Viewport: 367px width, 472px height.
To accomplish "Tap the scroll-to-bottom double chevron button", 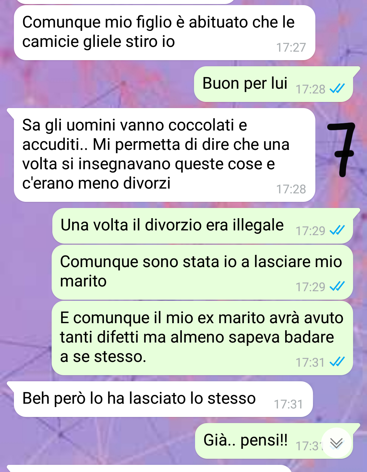I will coord(336,443).
